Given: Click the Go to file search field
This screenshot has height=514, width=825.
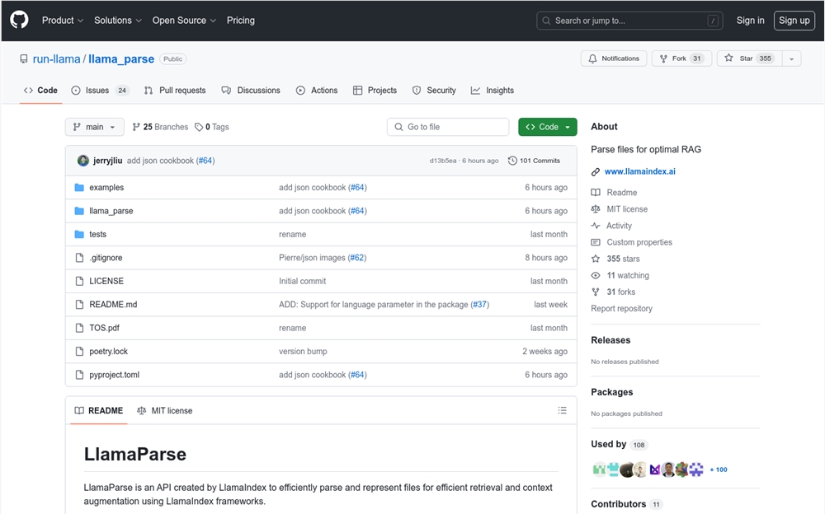Looking at the screenshot, I should point(448,127).
